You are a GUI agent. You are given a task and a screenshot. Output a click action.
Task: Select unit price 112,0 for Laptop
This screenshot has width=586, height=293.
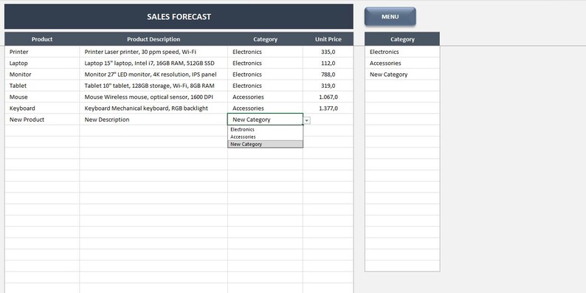(328, 63)
